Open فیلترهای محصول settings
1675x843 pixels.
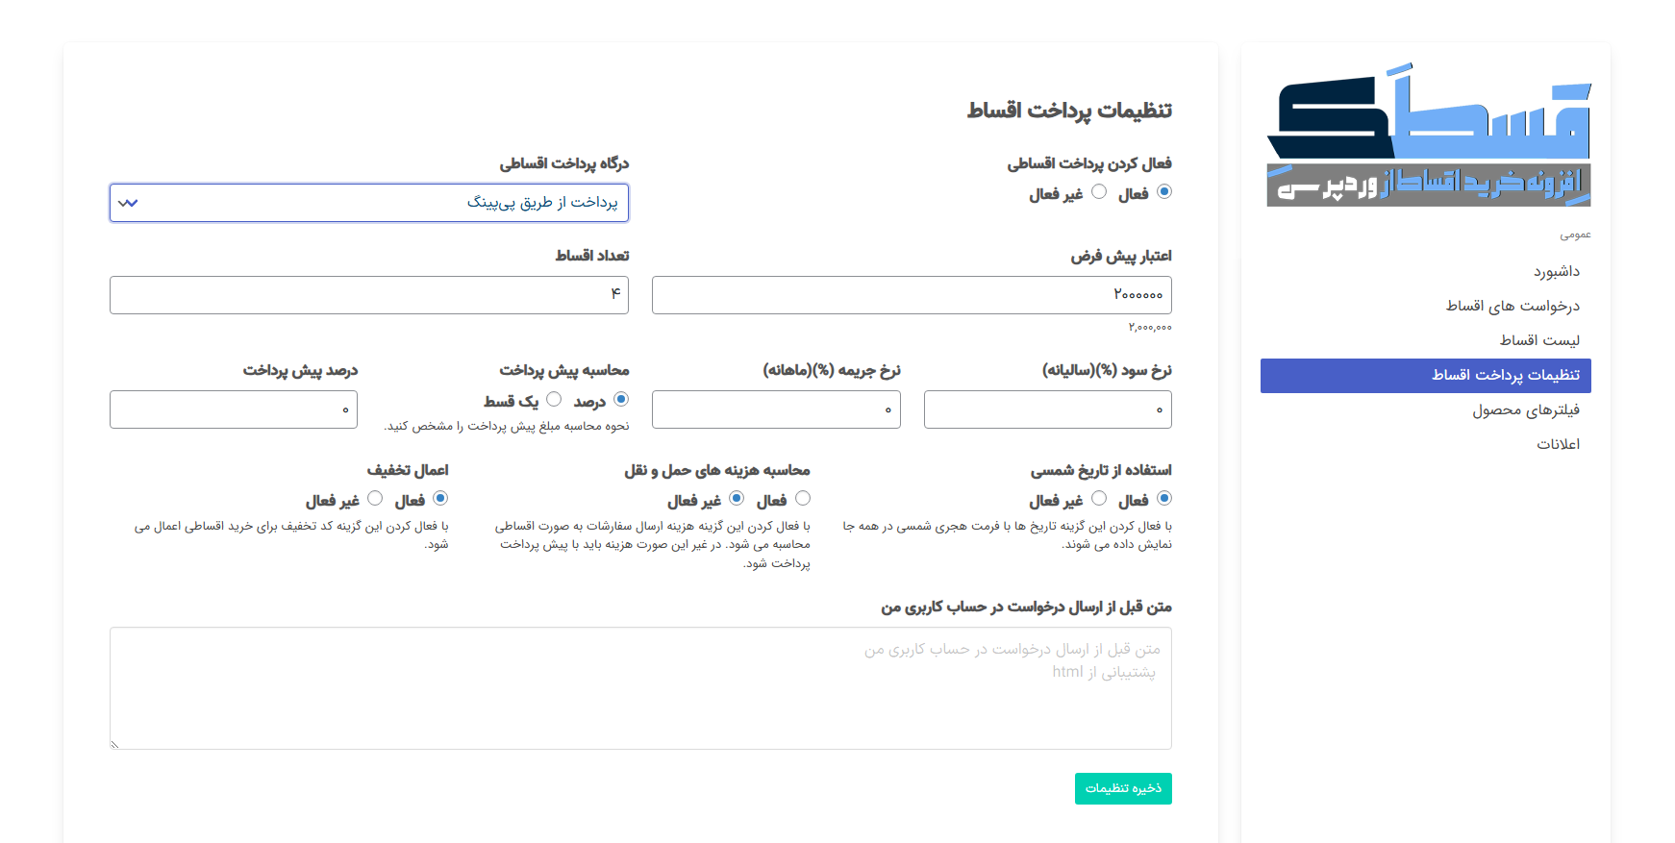tap(1525, 410)
